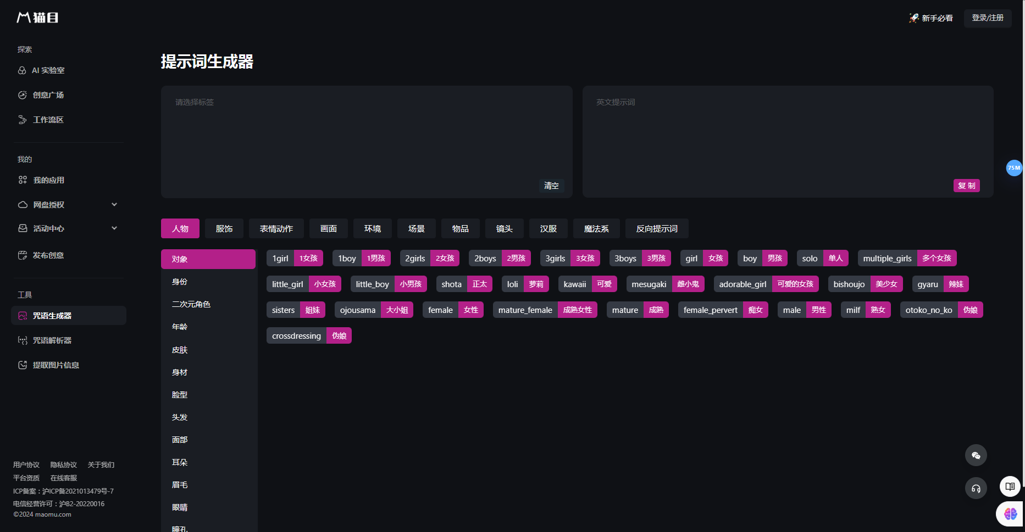Add the solo 单人 tag
1025x532 pixels.
(x=823, y=258)
